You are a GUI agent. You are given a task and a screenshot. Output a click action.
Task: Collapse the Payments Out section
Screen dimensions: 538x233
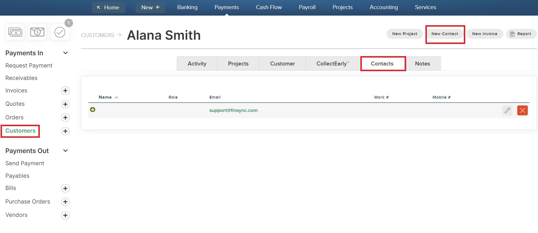click(x=65, y=151)
